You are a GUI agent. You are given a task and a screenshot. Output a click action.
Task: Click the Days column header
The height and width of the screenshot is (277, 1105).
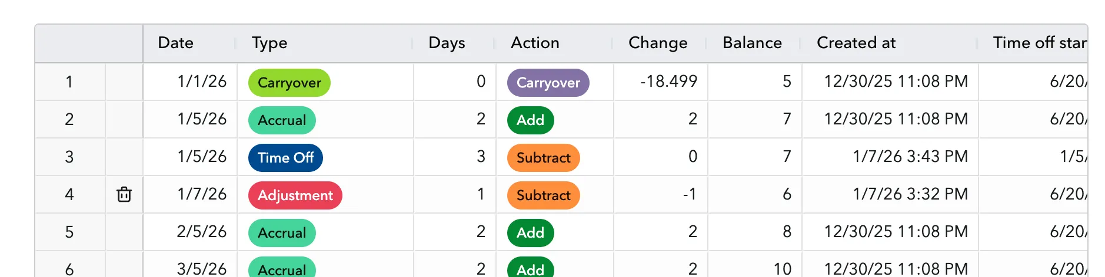[454, 43]
